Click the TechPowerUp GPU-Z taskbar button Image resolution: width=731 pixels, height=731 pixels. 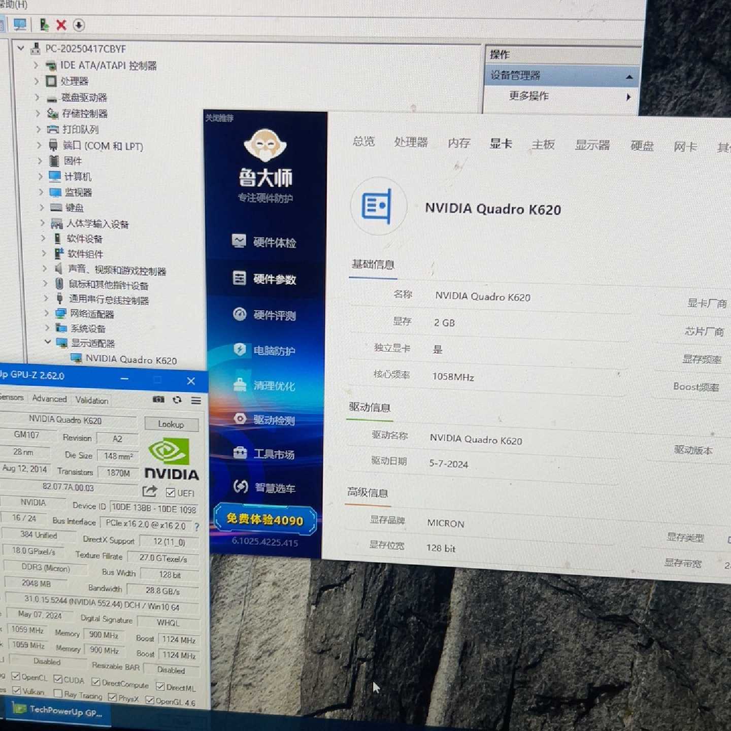click(57, 711)
